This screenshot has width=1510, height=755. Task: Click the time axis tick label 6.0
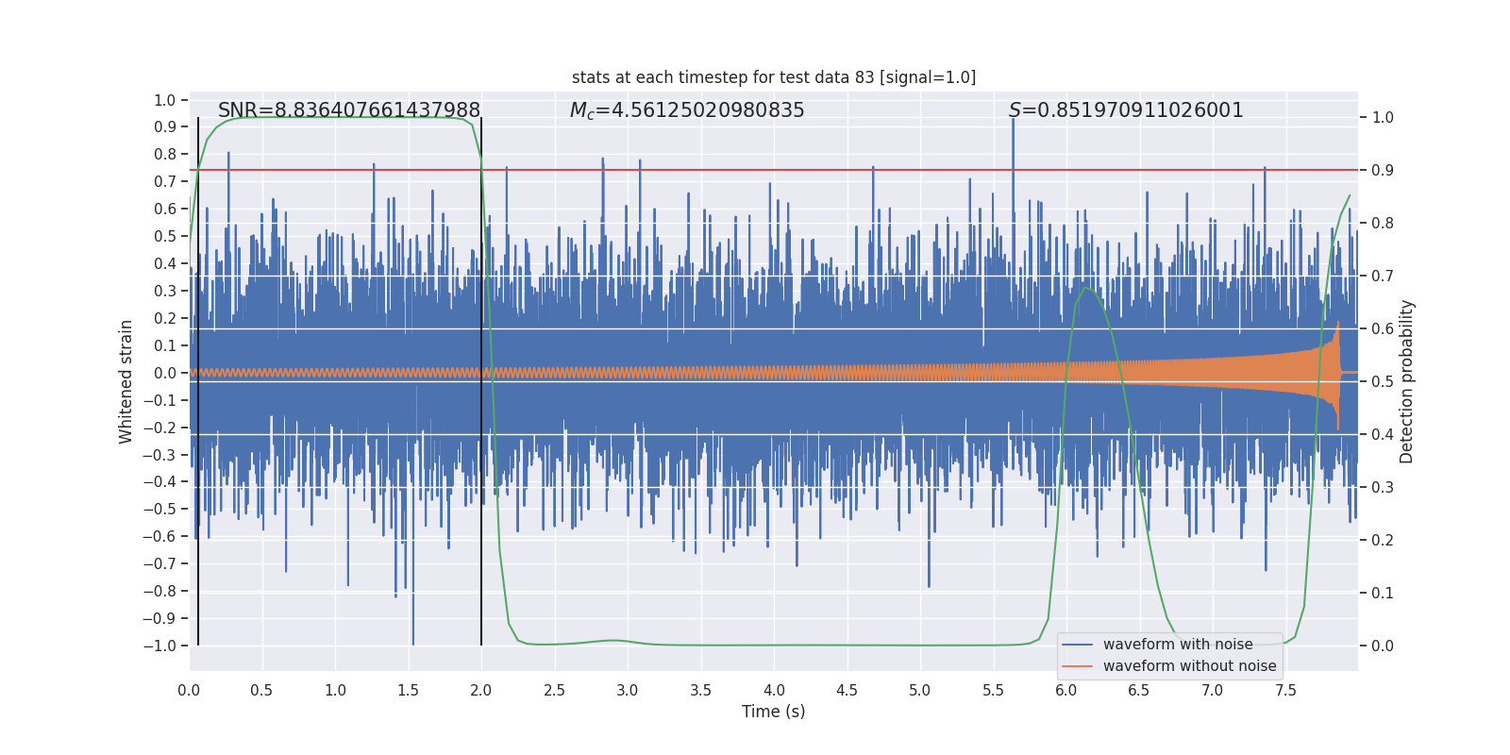pyautogui.click(x=1066, y=690)
